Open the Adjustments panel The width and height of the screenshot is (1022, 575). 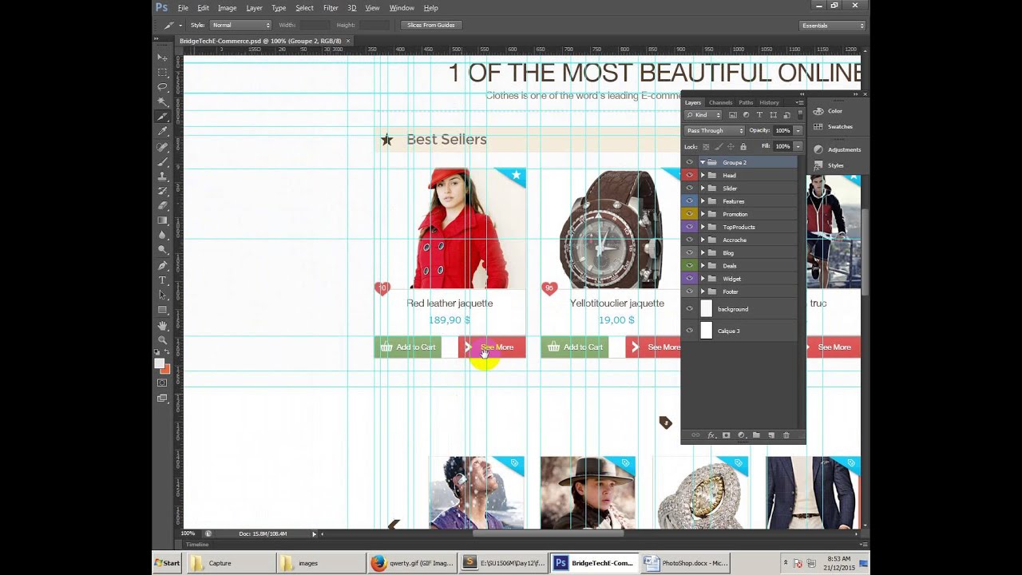(837, 149)
